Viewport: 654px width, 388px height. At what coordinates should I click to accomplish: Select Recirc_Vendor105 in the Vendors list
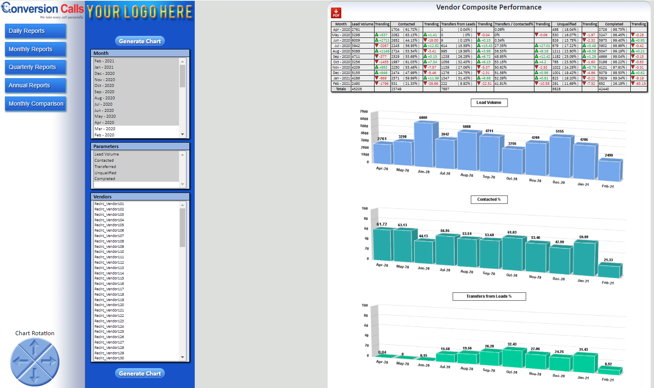tap(109, 225)
